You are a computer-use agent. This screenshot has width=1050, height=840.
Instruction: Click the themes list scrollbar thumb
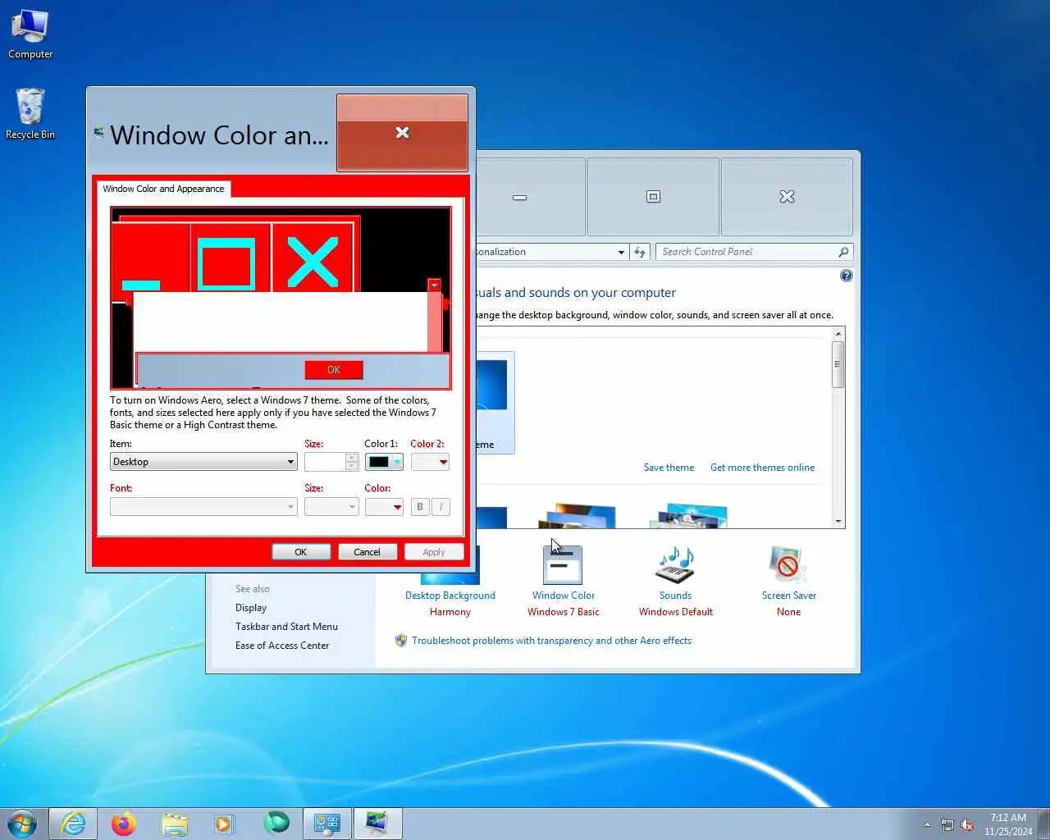click(838, 364)
